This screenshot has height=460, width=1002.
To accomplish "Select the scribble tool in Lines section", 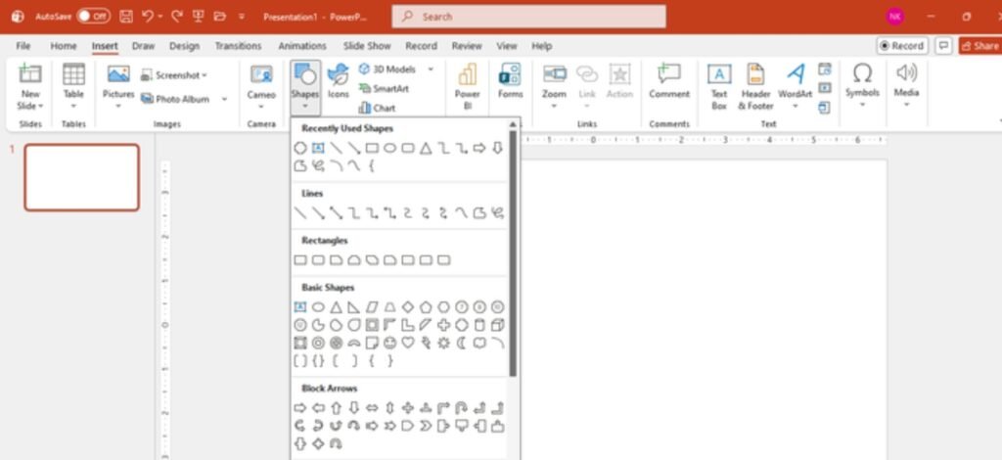I will pyautogui.click(x=497, y=212).
